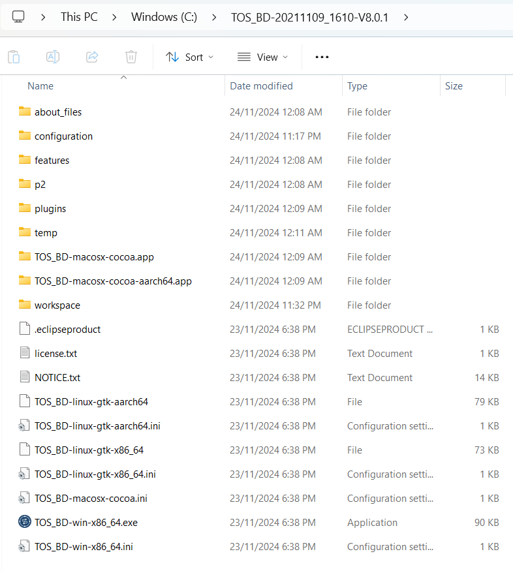Open the See more (three dots) menu
This screenshot has height=571, width=513.
coord(322,57)
